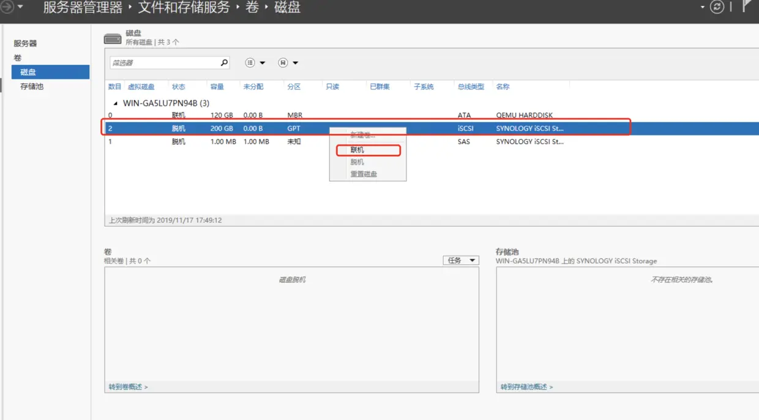The width and height of the screenshot is (759, 420).
Task: Sort by the 容量 column header
Action: pos(217,87)
